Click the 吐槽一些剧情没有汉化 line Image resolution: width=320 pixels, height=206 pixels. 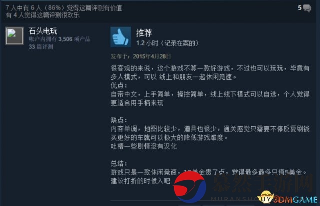coord(144,146)
